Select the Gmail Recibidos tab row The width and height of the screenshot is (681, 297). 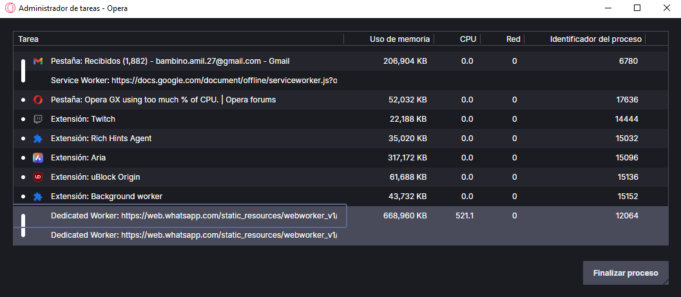click(x=340, y=61)
